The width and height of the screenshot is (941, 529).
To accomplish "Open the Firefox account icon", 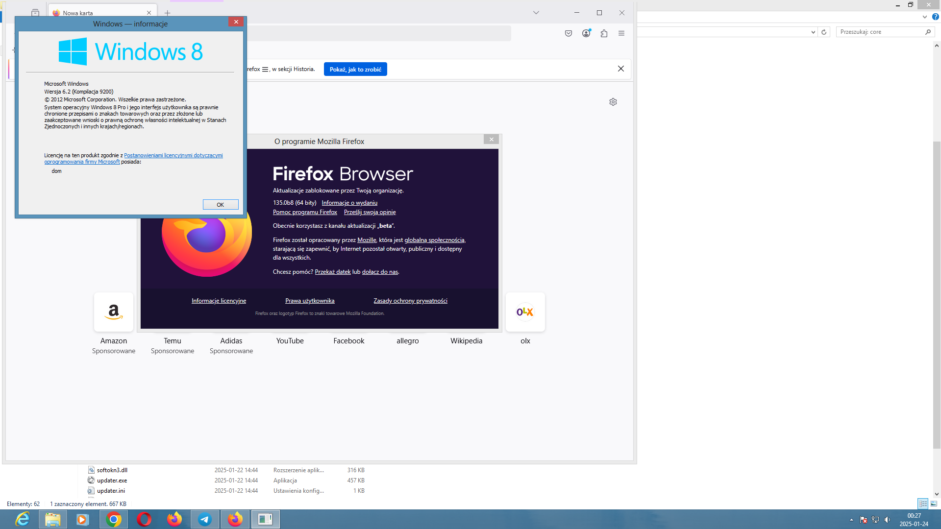I will [586, 33].
